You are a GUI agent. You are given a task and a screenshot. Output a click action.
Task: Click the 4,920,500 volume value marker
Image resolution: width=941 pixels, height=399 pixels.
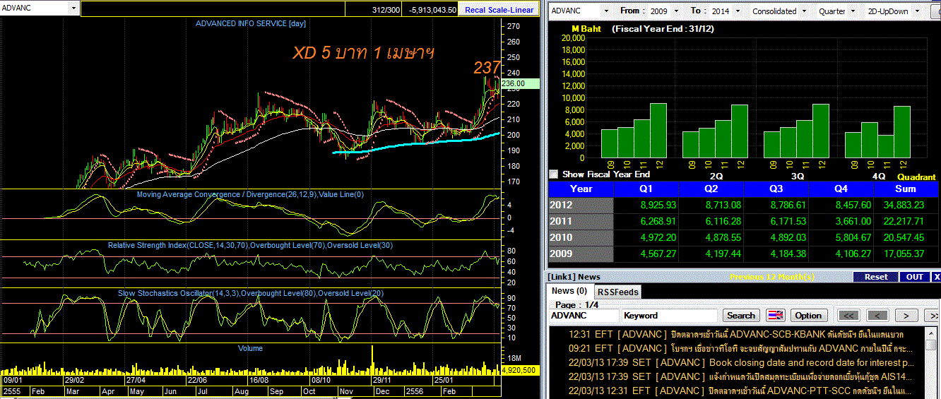(x=519, y=369)
